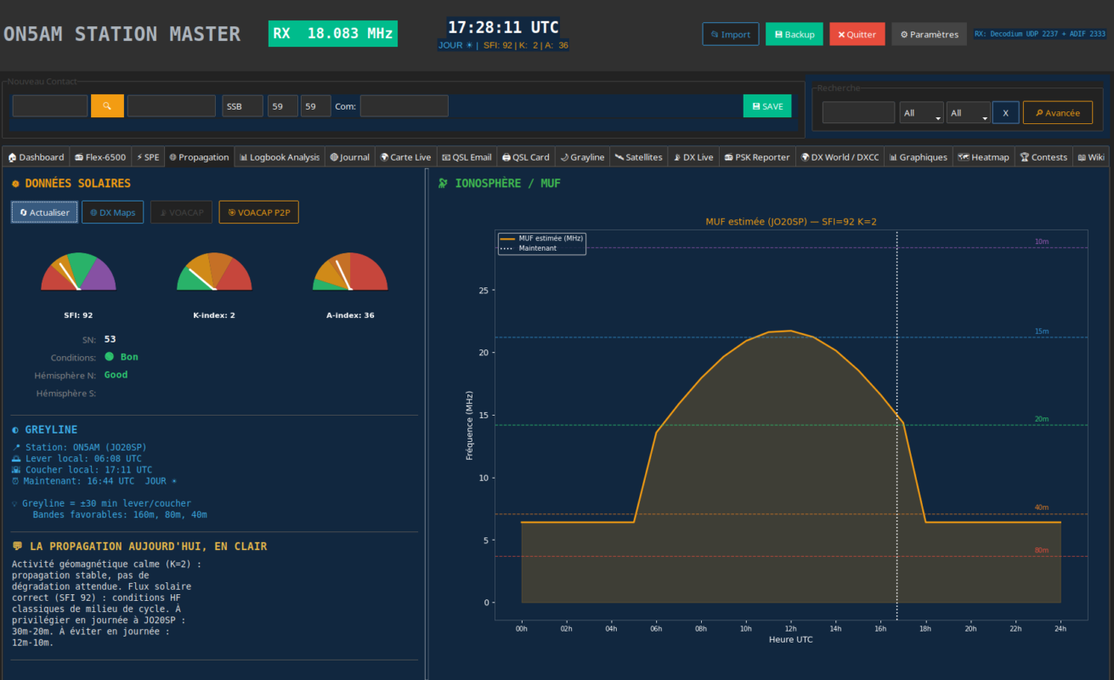Save the new contact with SAVE
Screen dimensions: 1114x680
(767, 106)
